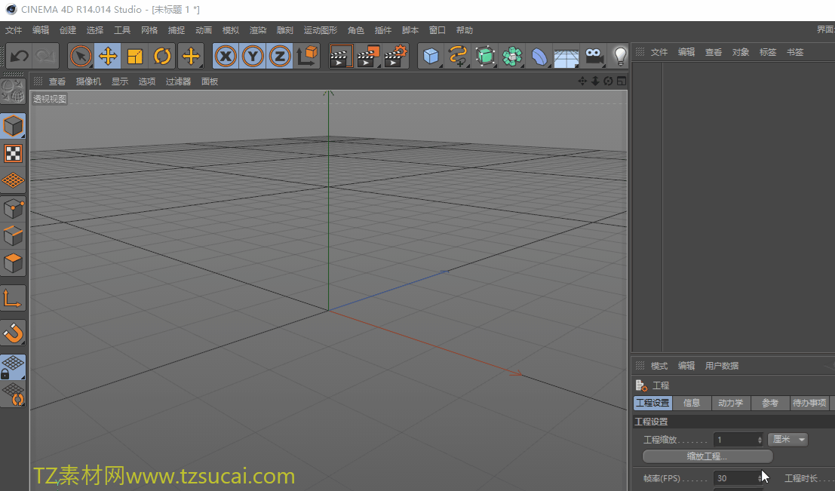Viewport: 835px width, 491px height.
Task: Add a camera object
Action: (x=594, y=56)
